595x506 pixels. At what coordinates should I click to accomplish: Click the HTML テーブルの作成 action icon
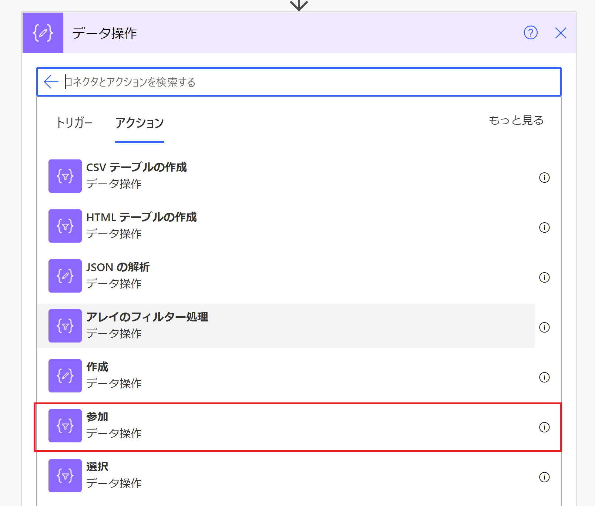(x=65, y=226)
